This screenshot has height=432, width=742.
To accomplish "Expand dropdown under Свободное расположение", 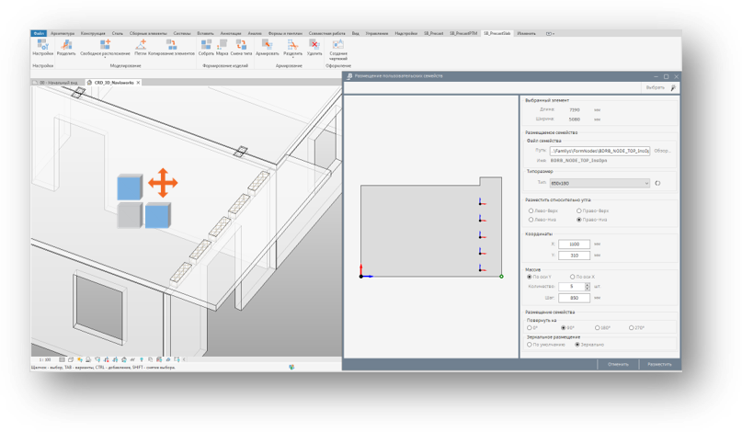I will (104, 58).
